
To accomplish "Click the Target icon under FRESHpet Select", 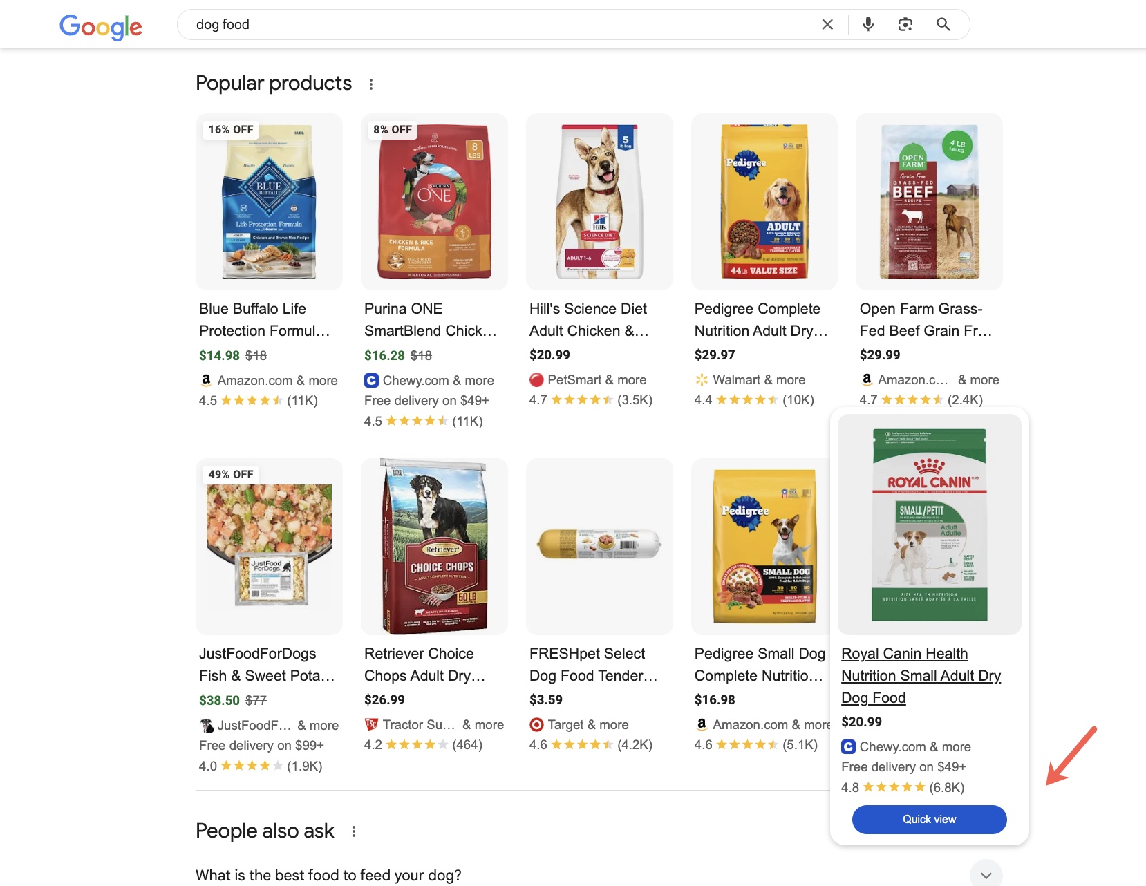I will click(536, 724).
